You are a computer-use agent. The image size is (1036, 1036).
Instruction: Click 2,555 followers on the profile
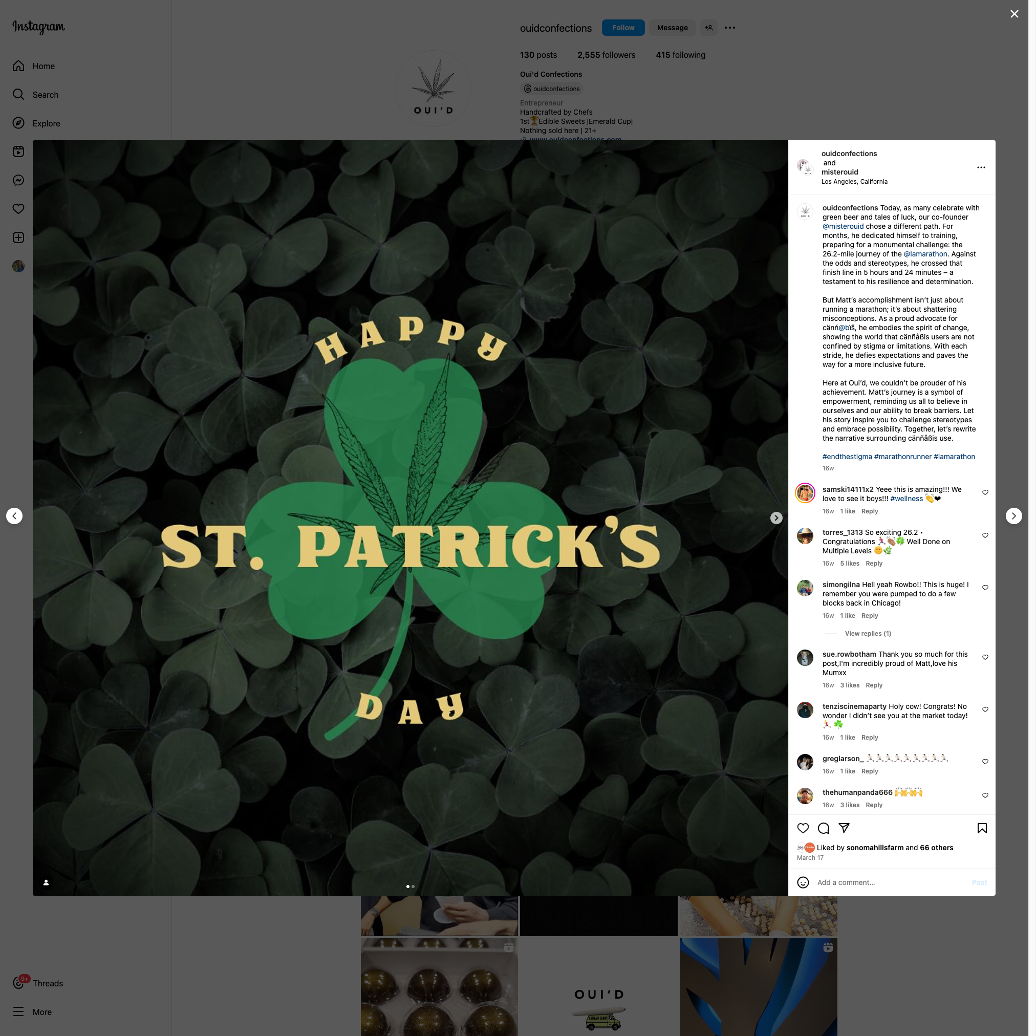tap(606, 55)
